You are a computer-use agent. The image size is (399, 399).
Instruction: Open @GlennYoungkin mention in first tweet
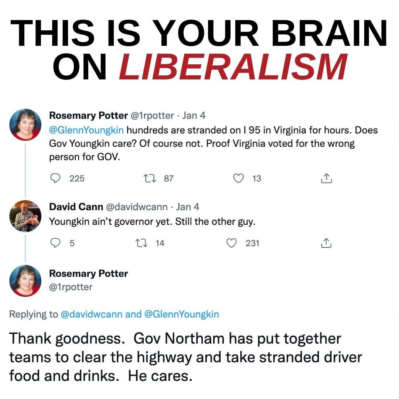(86, 130)
